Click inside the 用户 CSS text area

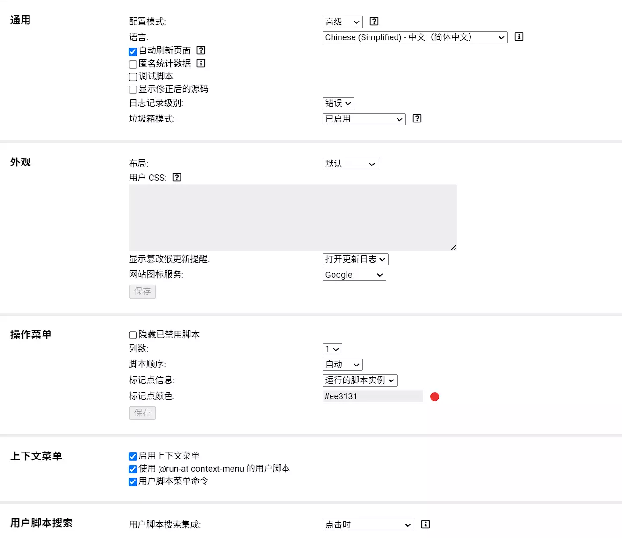[293, 217]
